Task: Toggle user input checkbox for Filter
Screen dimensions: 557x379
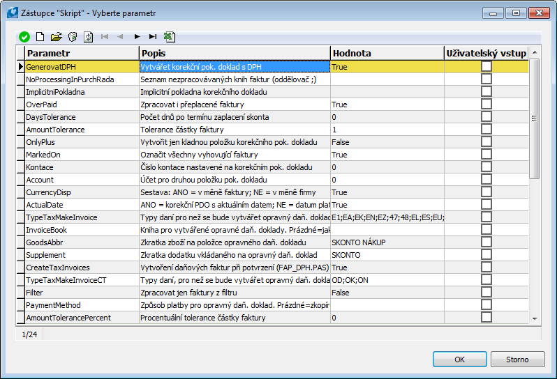Action: click(487, 292)
